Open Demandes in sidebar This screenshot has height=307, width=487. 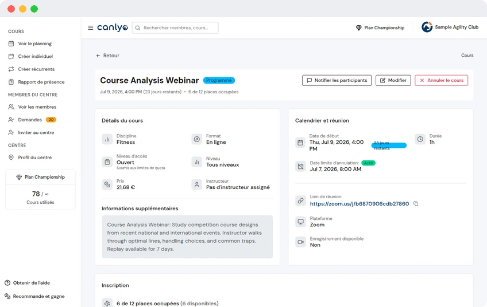(x=30, y=120)
